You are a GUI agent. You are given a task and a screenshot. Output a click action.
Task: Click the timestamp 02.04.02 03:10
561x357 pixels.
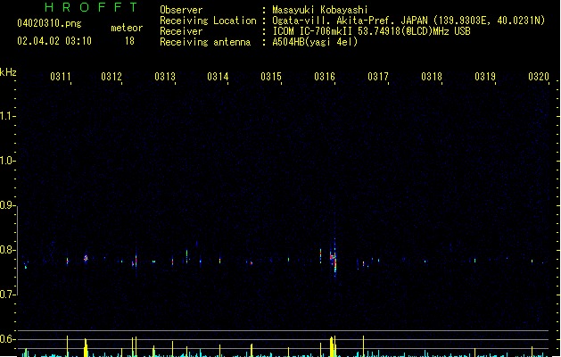(x=54, y=41)
